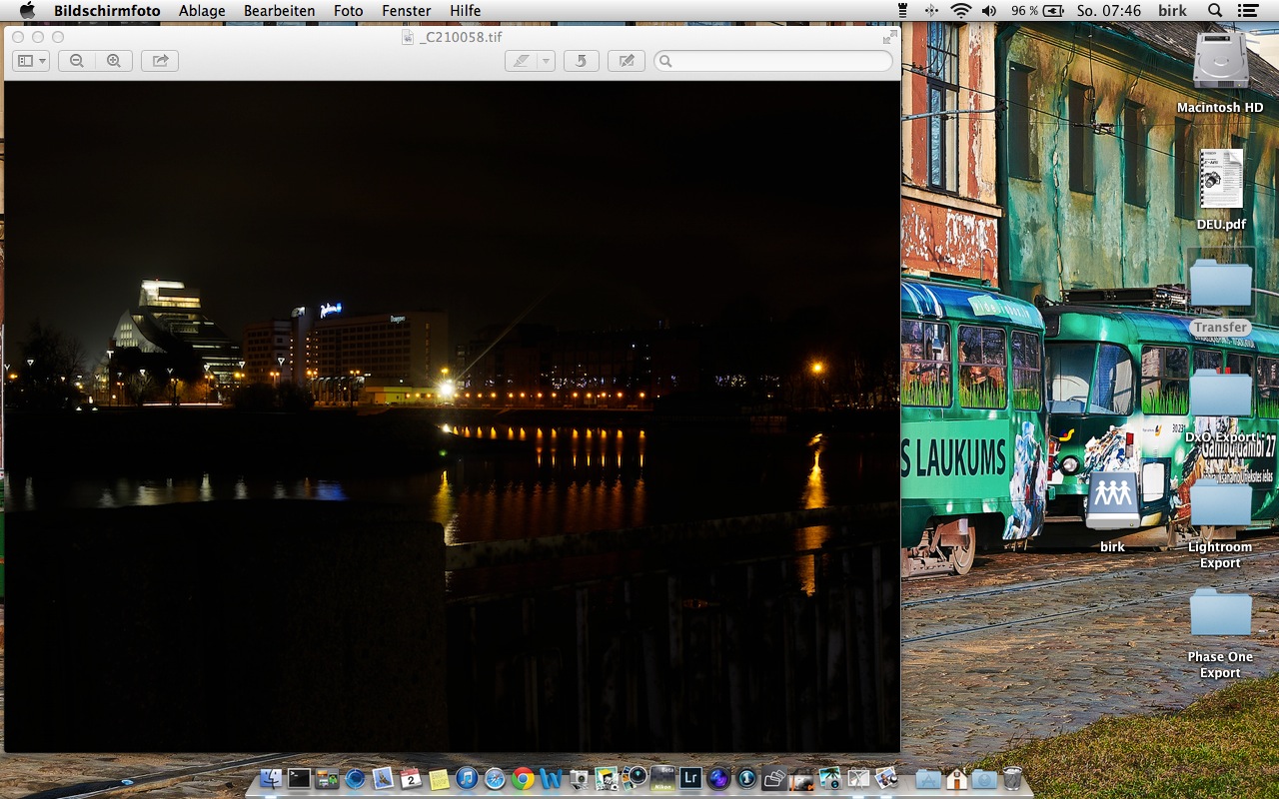Open the birk user menu
The width and height of the screenshot is (1279, 799).
pyautogui.click(x=1172, y=11)
